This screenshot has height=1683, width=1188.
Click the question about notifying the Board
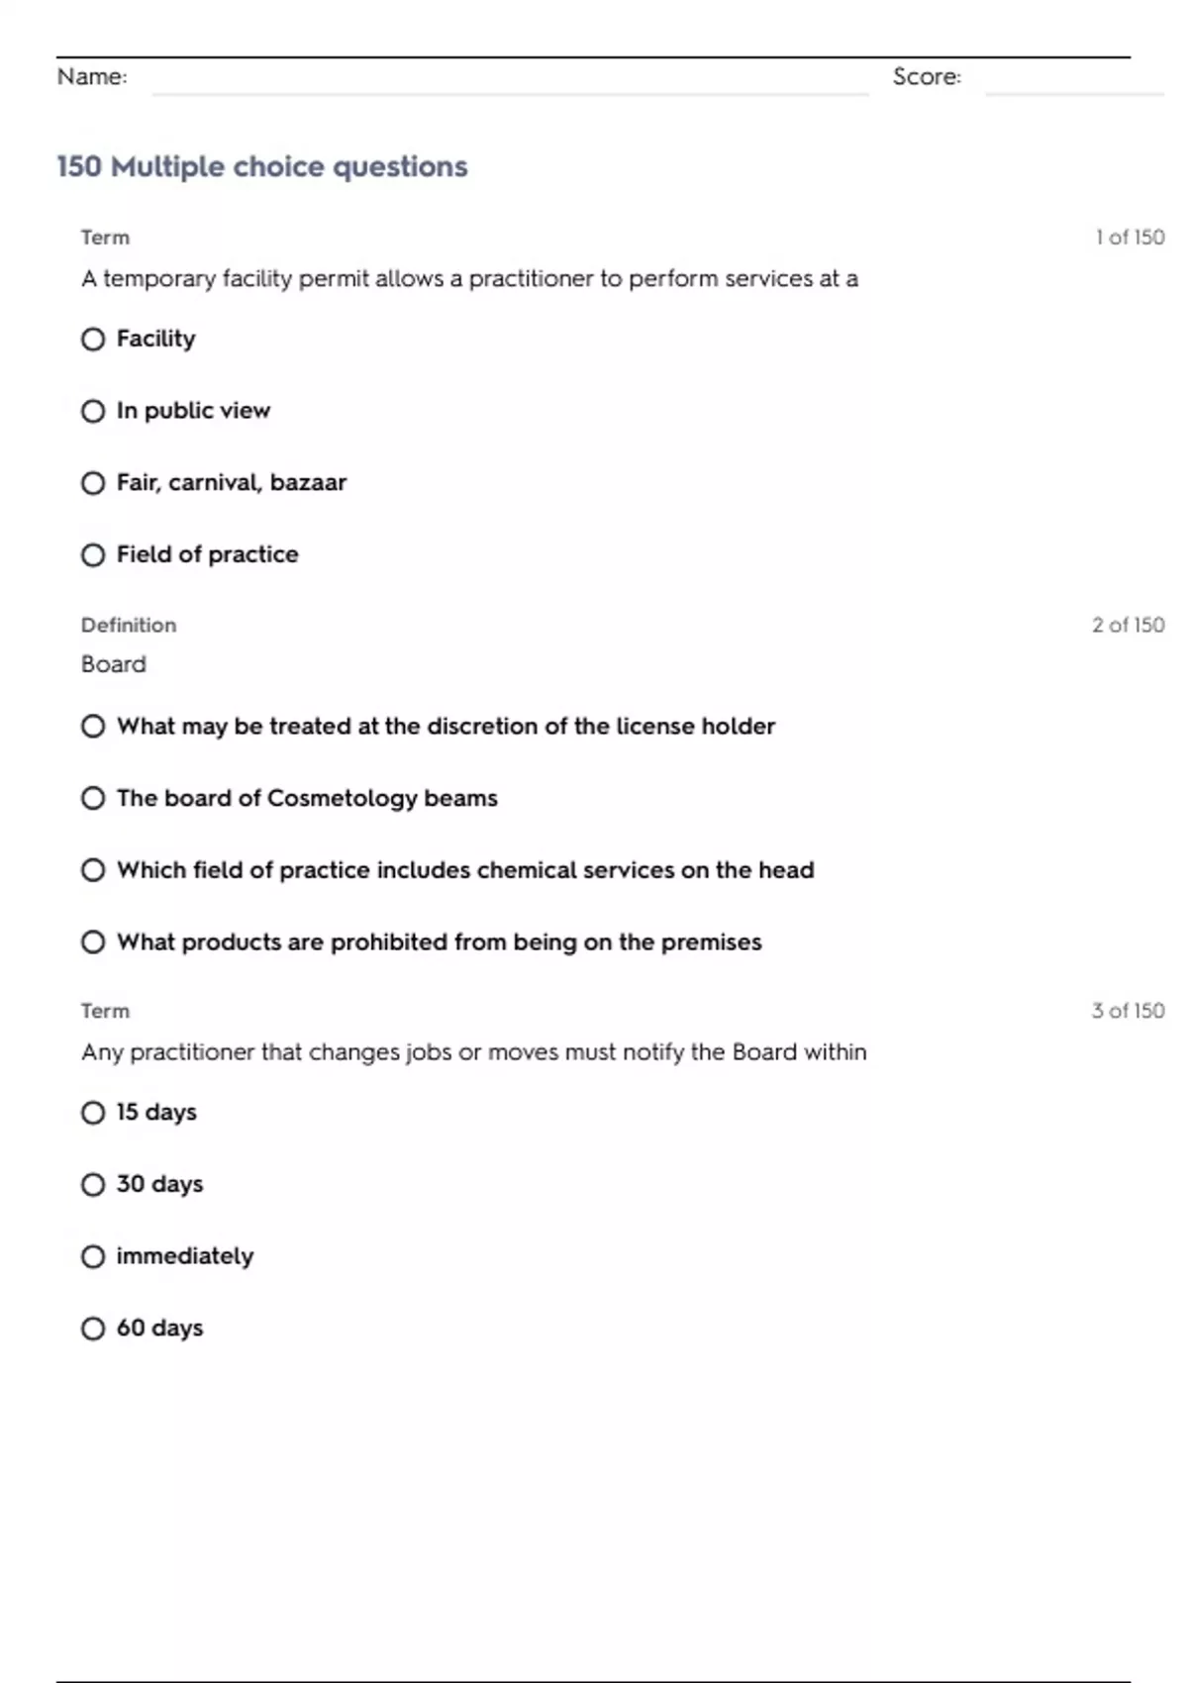pyautogui.click(x=473, y=1052)
